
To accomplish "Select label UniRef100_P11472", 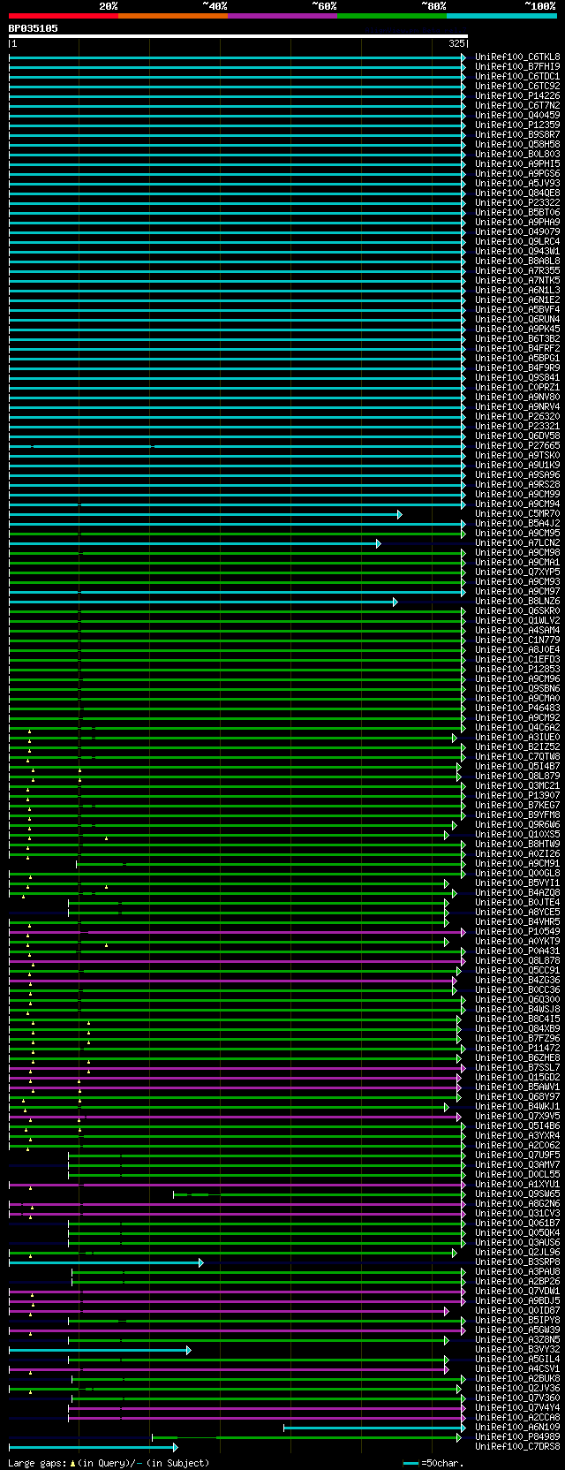I will (x=517, y=1048).
